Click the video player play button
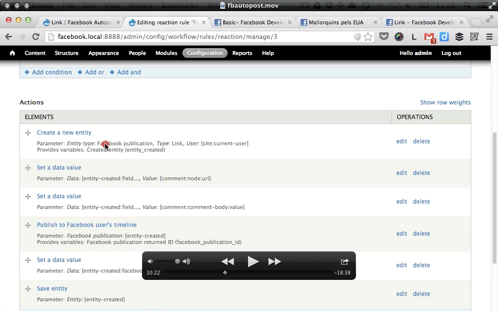This screenshot has width=498, height=311. coord(253,261)
